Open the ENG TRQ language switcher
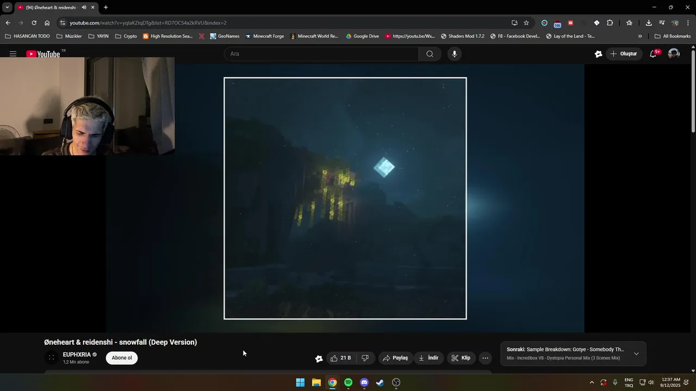This screenshot has height=391, width=696. 629,382
